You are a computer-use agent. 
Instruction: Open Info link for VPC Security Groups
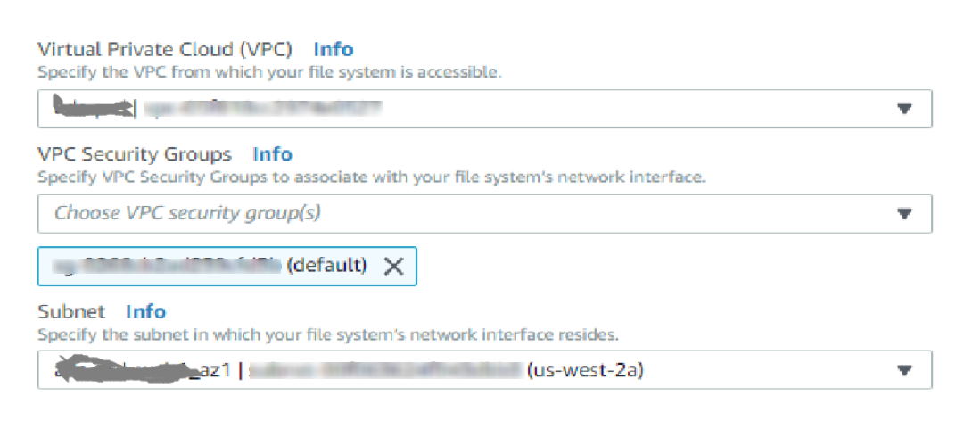(x=272, y=154)
